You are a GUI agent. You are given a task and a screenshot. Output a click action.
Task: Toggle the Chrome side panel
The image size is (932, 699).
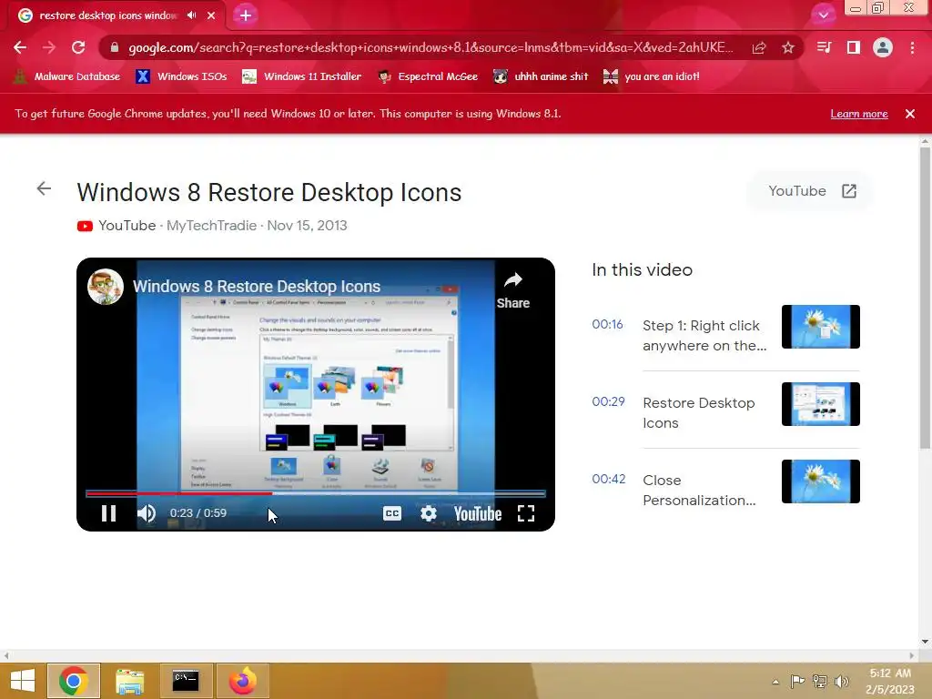854,47
